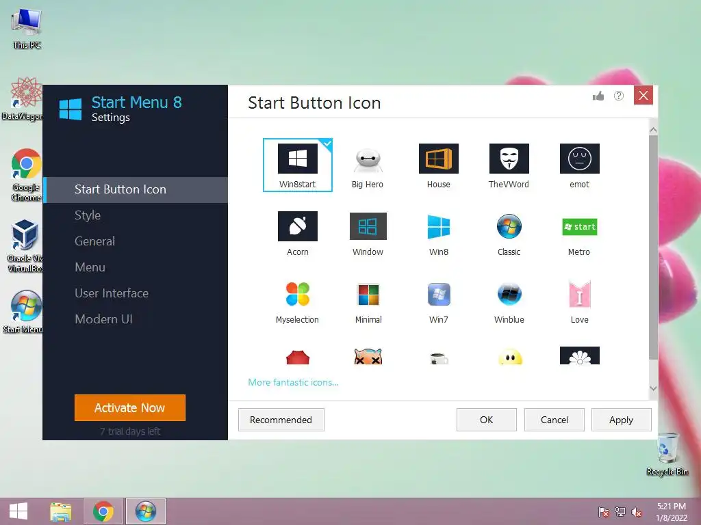The width and height of the screenshot is (701, 525).
Task: Click the muted volume tray icon
Action: coord(637,512)
